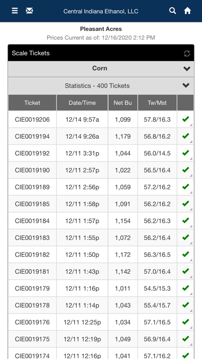Screen dimensions: 202x359
Task: Click the Central Indiana Ethanol, LLC title
Action: 101,11
